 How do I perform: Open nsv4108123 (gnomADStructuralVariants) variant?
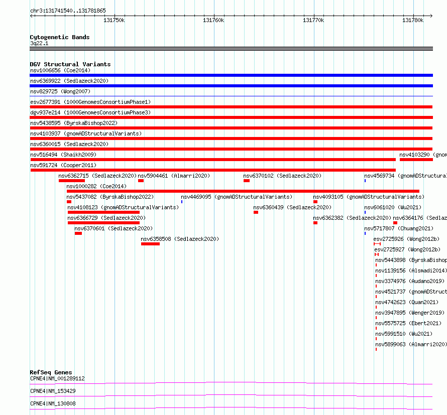tap(123, 207)
